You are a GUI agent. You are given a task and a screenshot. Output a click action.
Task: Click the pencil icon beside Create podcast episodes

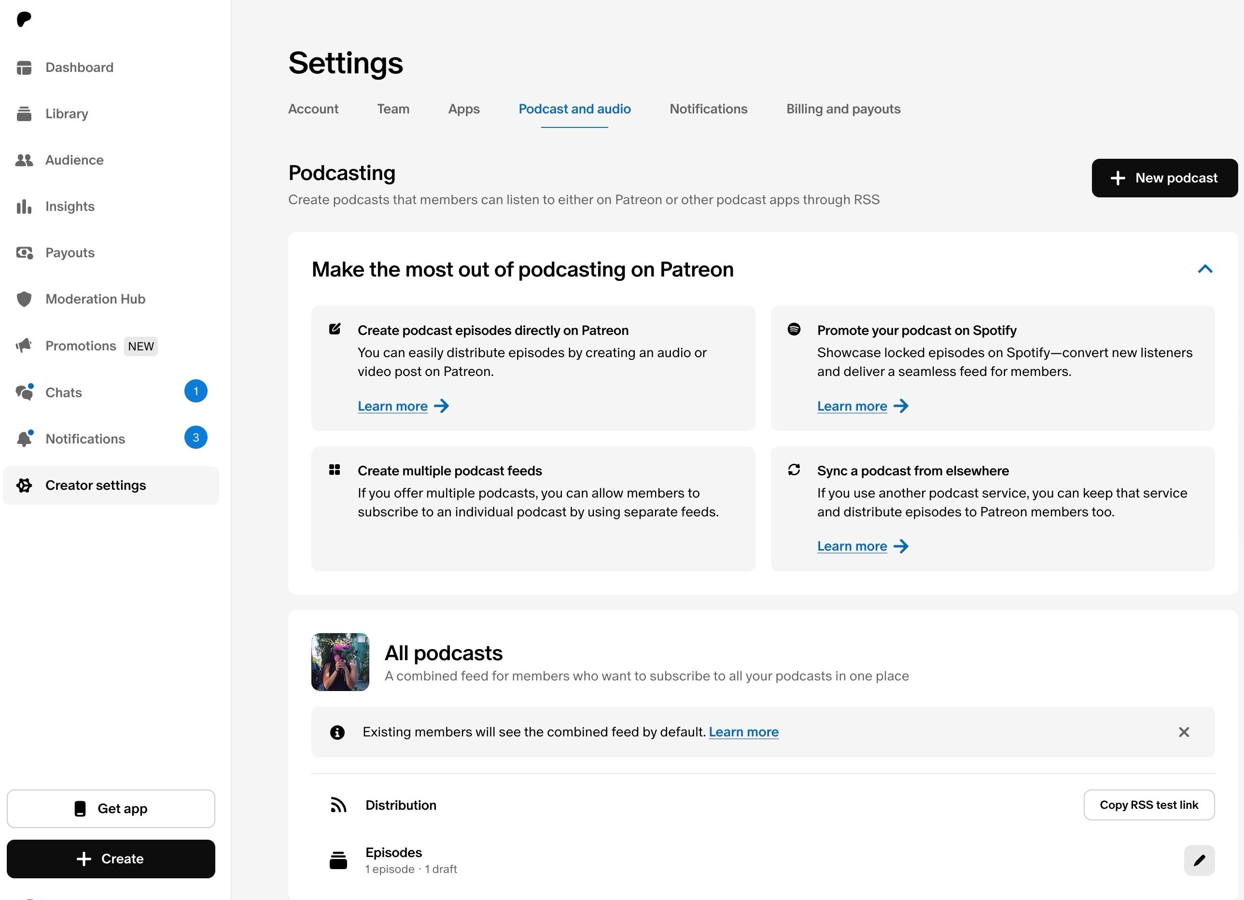tap(335, 329)
